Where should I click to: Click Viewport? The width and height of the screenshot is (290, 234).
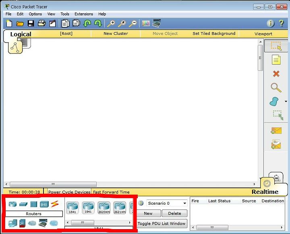263,34
